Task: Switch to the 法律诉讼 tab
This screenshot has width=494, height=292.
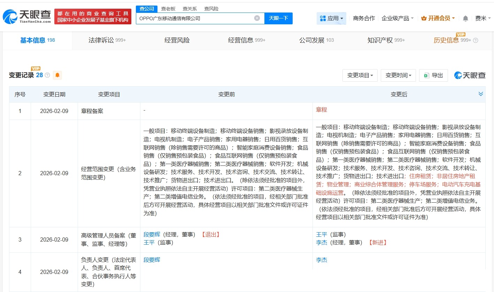Action: pyautogui.click(x=107, y=40)
